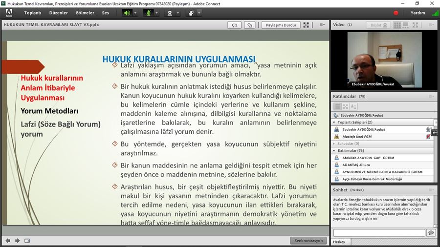Open the Toplantı menu
Image resolution: width=440 pixels, height=247 pixels.
(x=33, y=13)
